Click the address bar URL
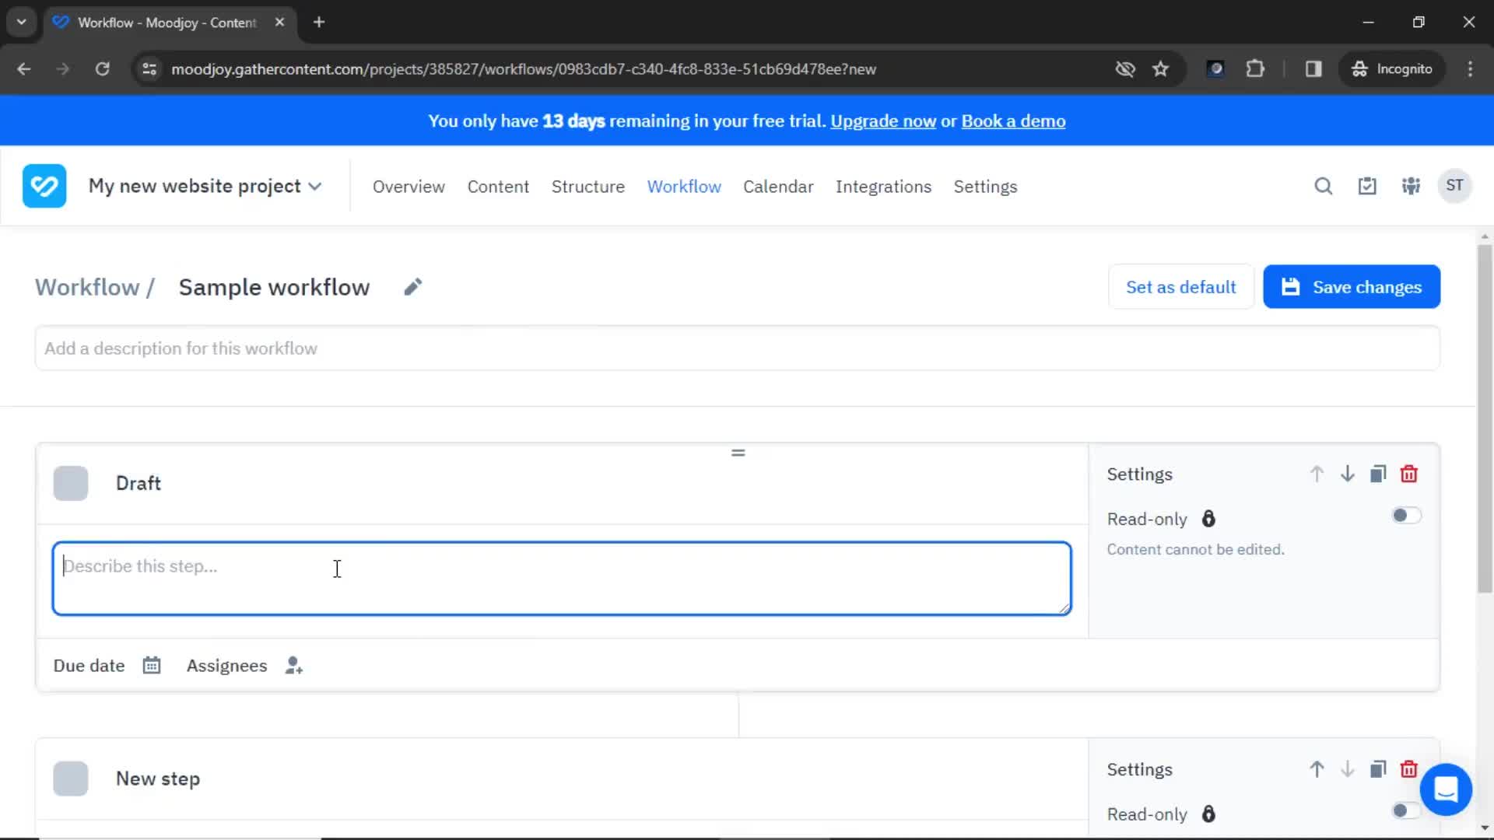This screenshot has width=1494, height=840. pos(524,69)
